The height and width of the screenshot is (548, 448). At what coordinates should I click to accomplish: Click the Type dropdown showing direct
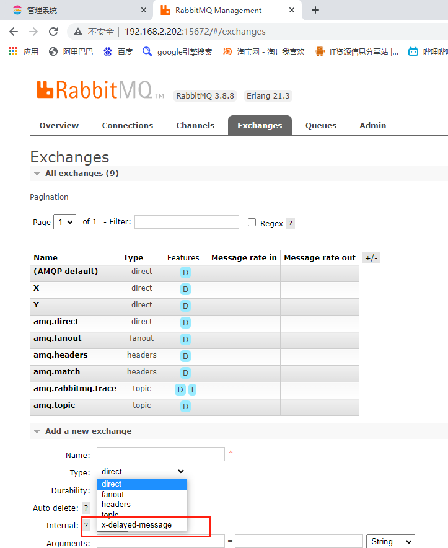(142, 472)
